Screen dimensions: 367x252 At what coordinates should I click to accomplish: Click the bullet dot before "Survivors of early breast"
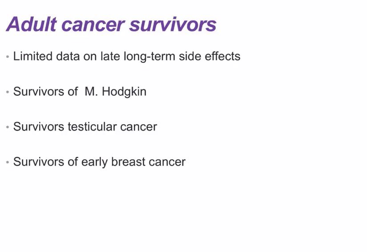tap(8, 162)
